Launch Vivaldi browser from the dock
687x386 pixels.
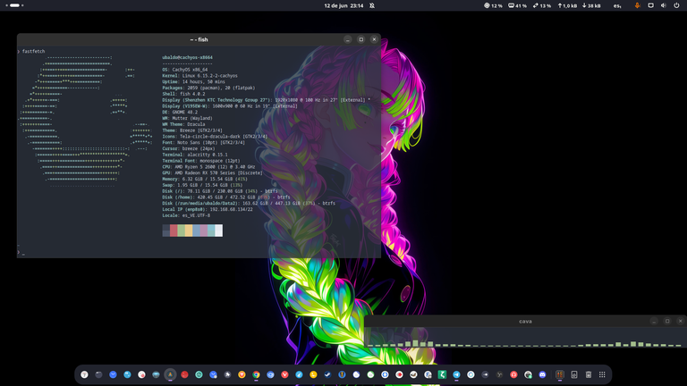(x=284, y=374)
